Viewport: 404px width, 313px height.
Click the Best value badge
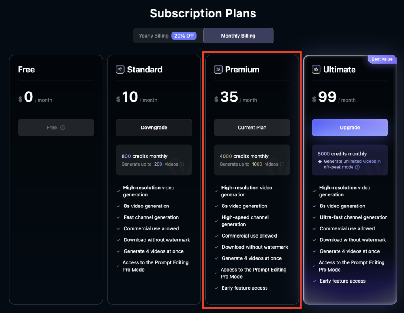click(382, 59)
